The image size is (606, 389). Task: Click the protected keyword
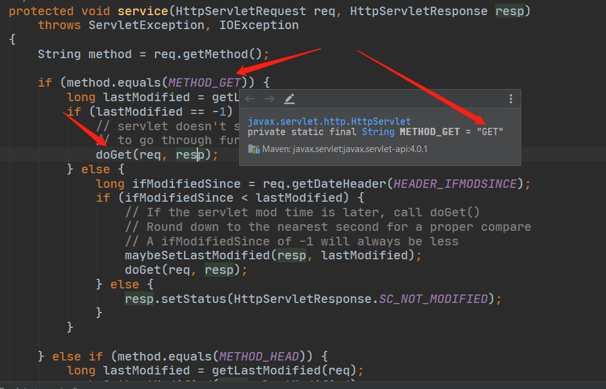(x=41, y=11)
